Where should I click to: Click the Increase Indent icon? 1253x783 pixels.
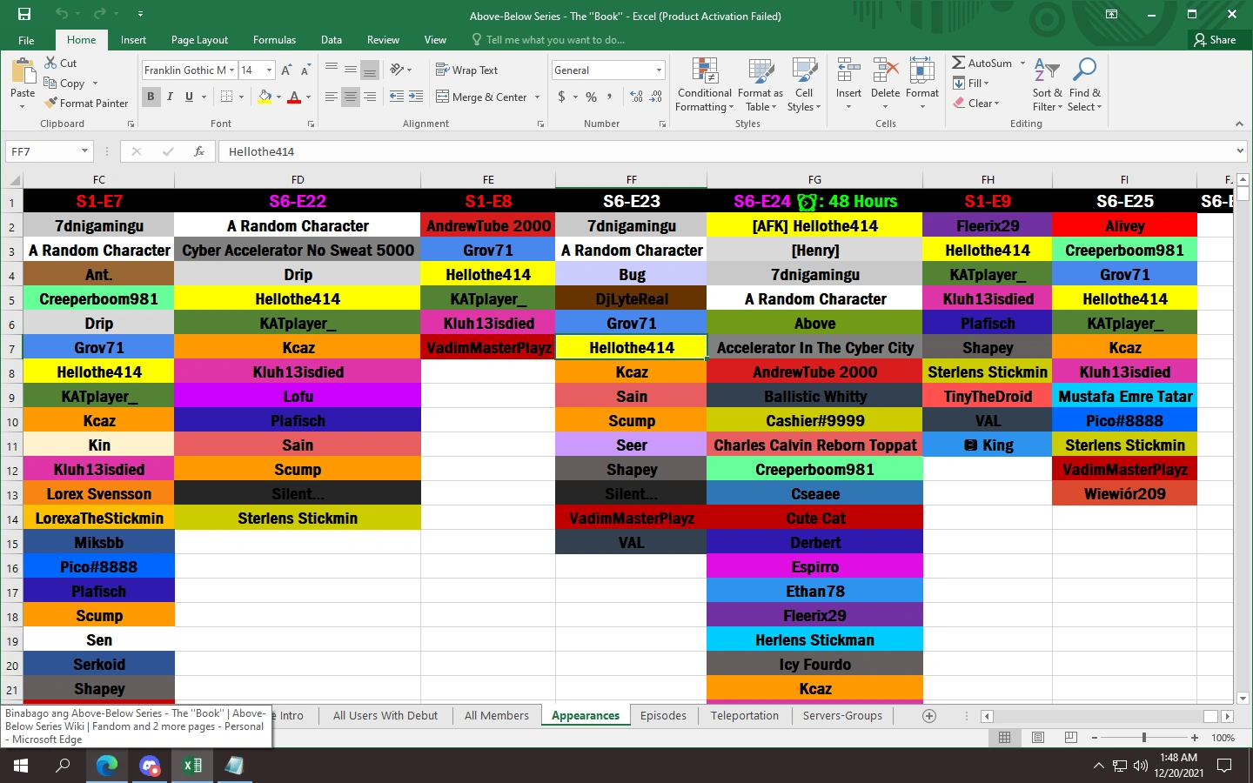pos(416,97)
